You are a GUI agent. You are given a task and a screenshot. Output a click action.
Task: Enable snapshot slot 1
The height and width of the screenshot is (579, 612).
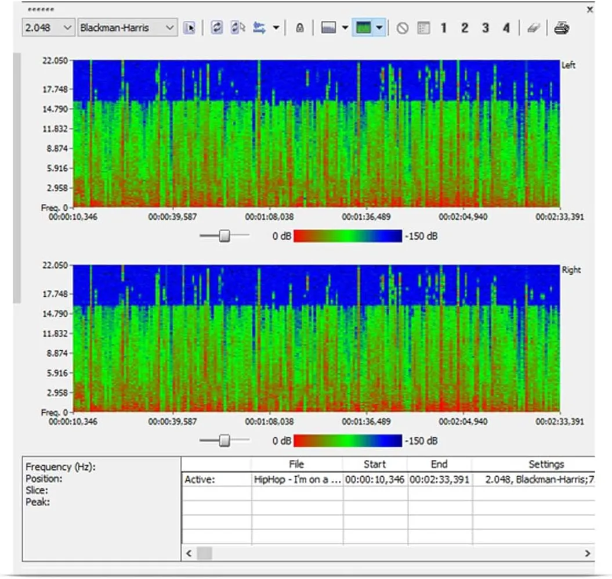pyautogui.click(x=443, y=27)
